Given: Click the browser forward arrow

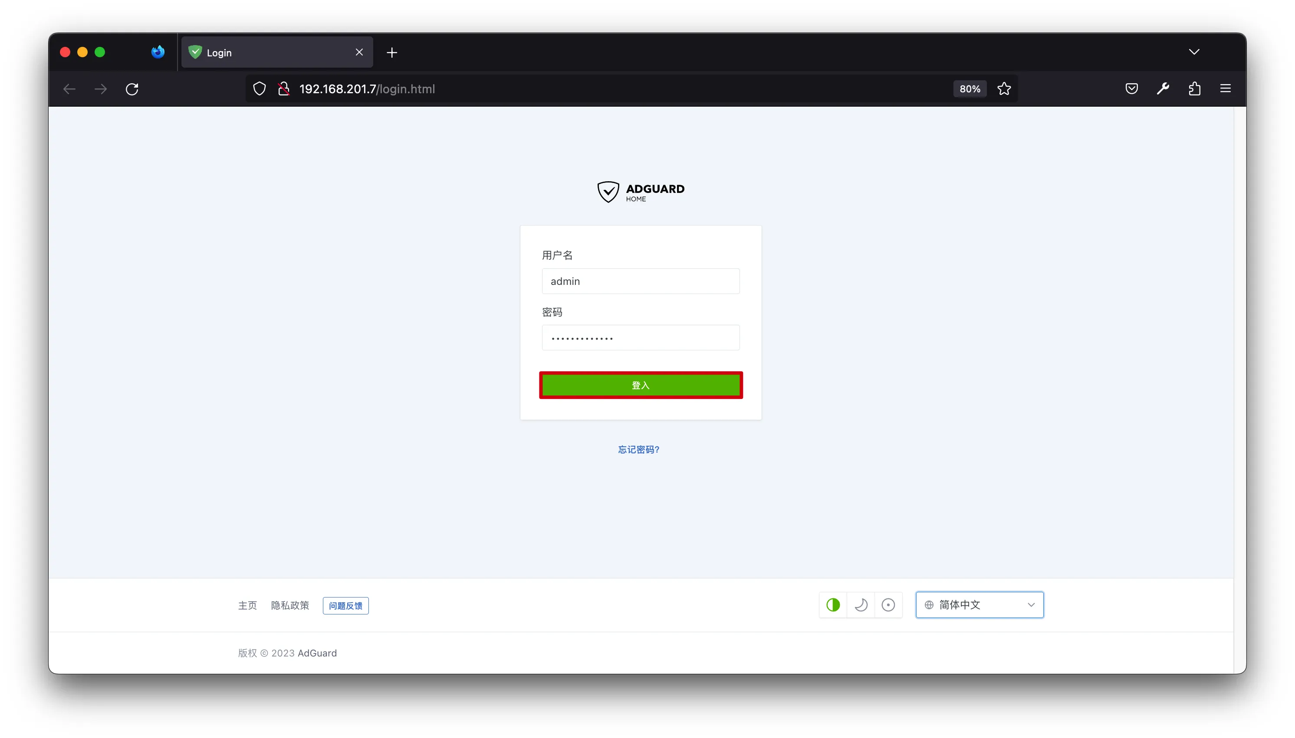Looking at the screenshot, I should (101, 89).
